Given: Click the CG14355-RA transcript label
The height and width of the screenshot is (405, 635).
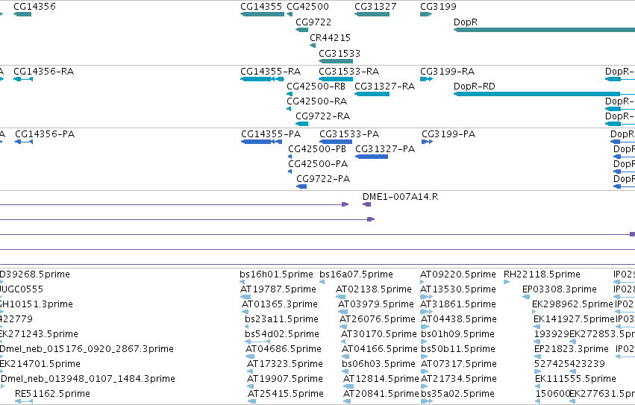Looking at the screenshot, I should (x=271, y=72).
